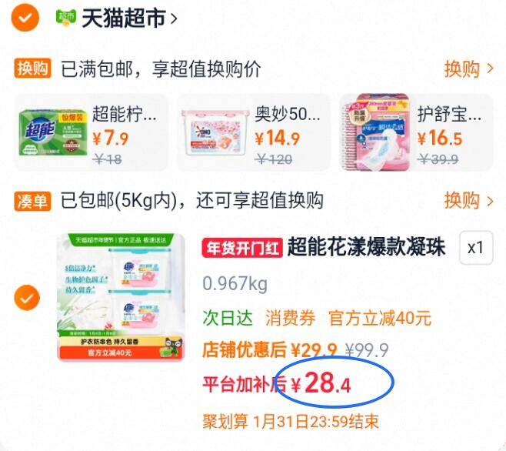Open the 超能花漾爆款凝珠 product title
This screenshot has width=506, height=451.
366,248
